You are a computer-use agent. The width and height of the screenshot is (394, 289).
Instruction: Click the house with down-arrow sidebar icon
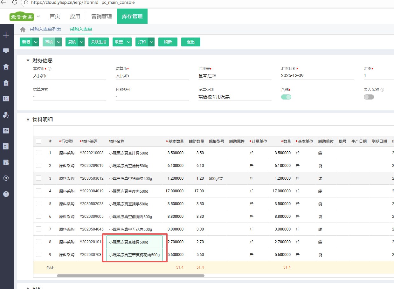(x=6, y=67)
